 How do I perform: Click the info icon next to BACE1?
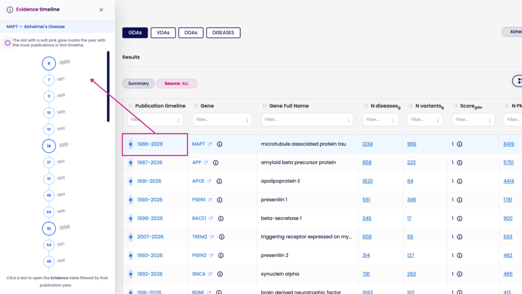pos(220,218)
